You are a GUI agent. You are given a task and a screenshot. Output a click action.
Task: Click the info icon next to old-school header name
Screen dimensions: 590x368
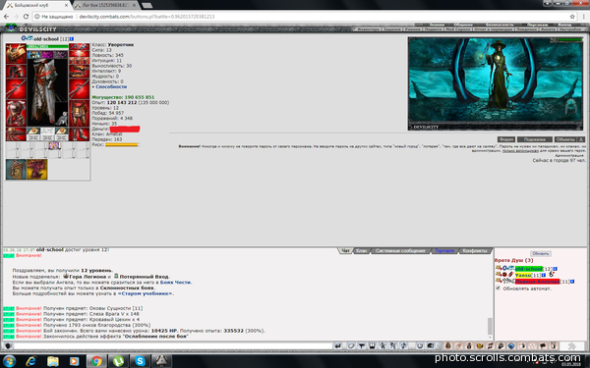pyautogui.click(x=72, y=38)
